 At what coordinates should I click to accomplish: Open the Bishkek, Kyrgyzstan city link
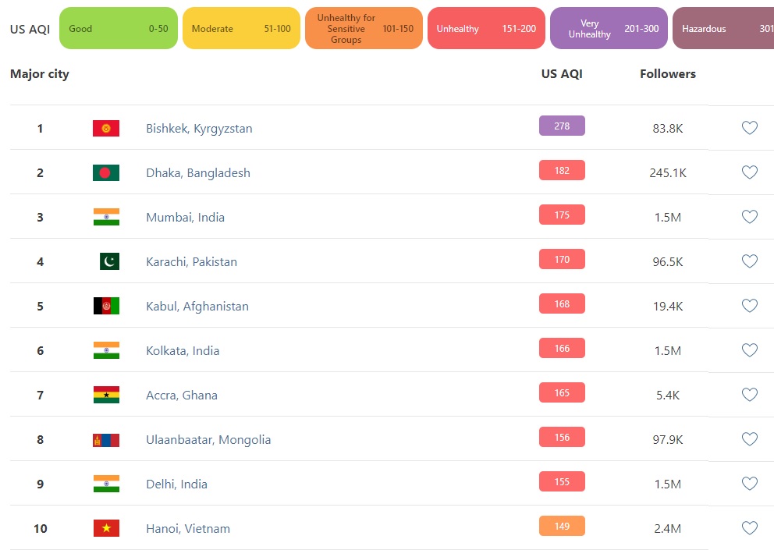pos(199,129)
